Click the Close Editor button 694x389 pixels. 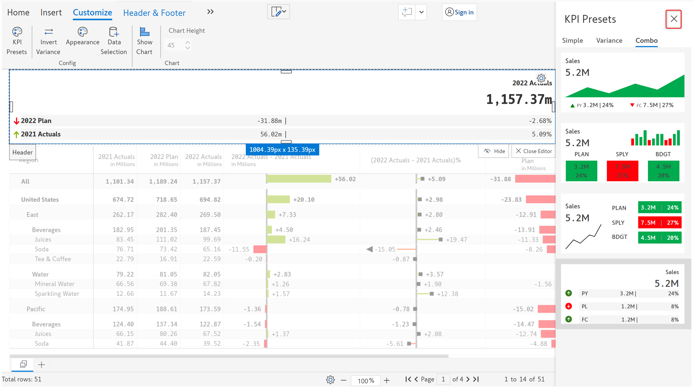click(x=533, y=151)
